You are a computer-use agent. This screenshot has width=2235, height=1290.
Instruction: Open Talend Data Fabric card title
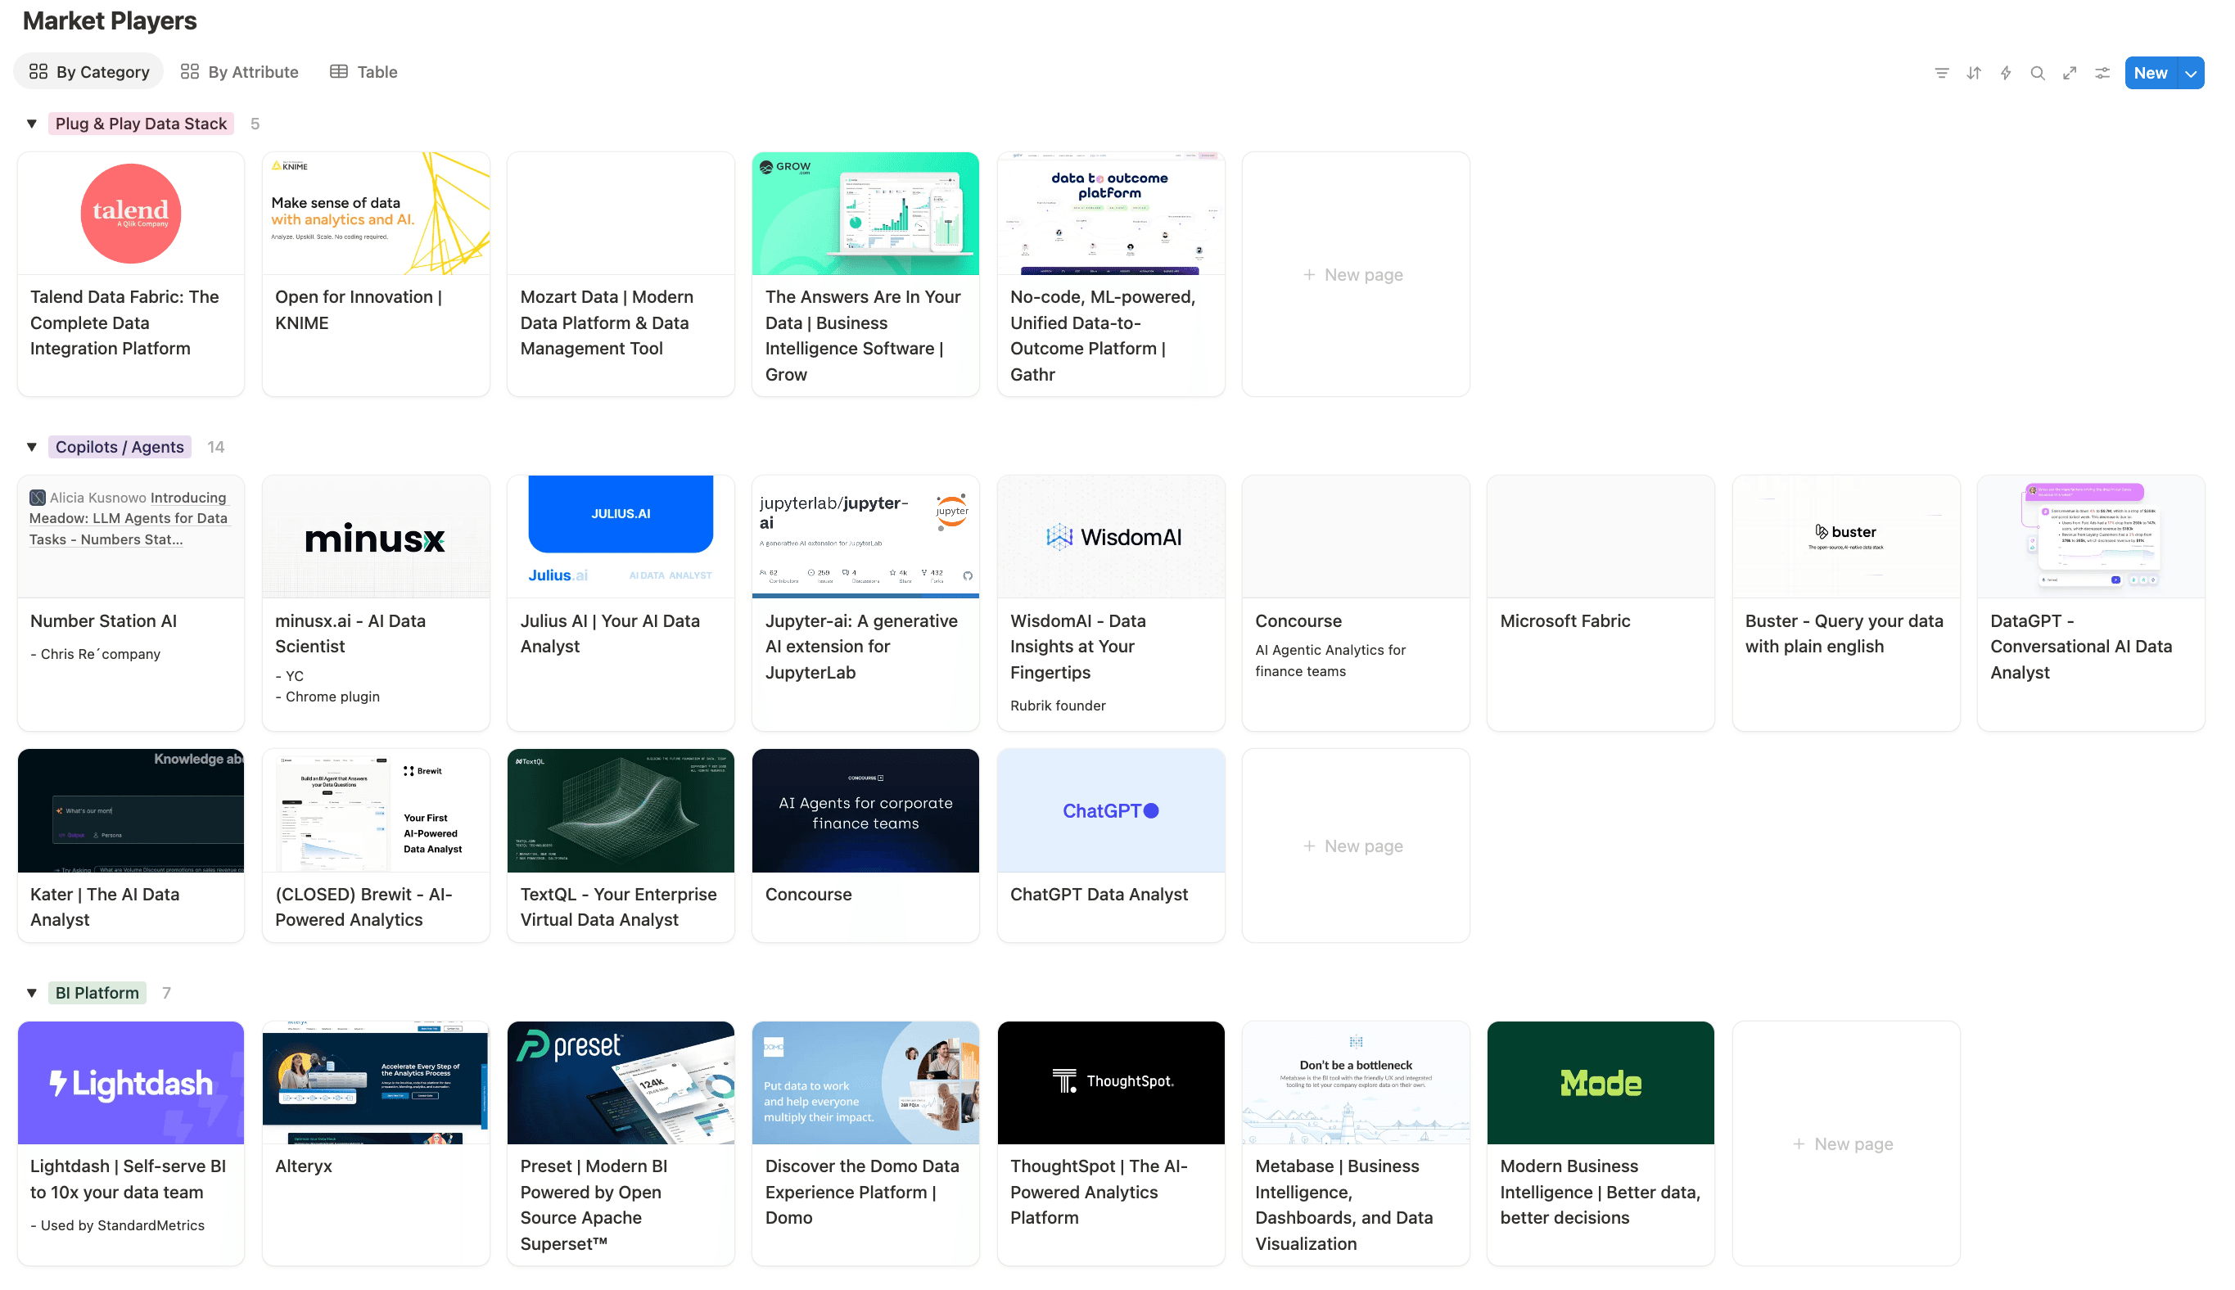[124, 322]
